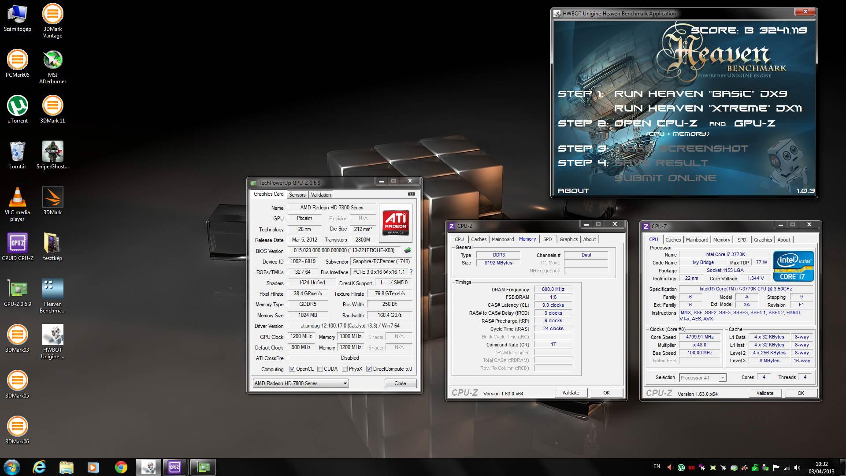Toggle the PhysX checkbox in GPU-Z
Viewport: 846px width, 476px height.
pyautogui.click(x=345, y=369)
